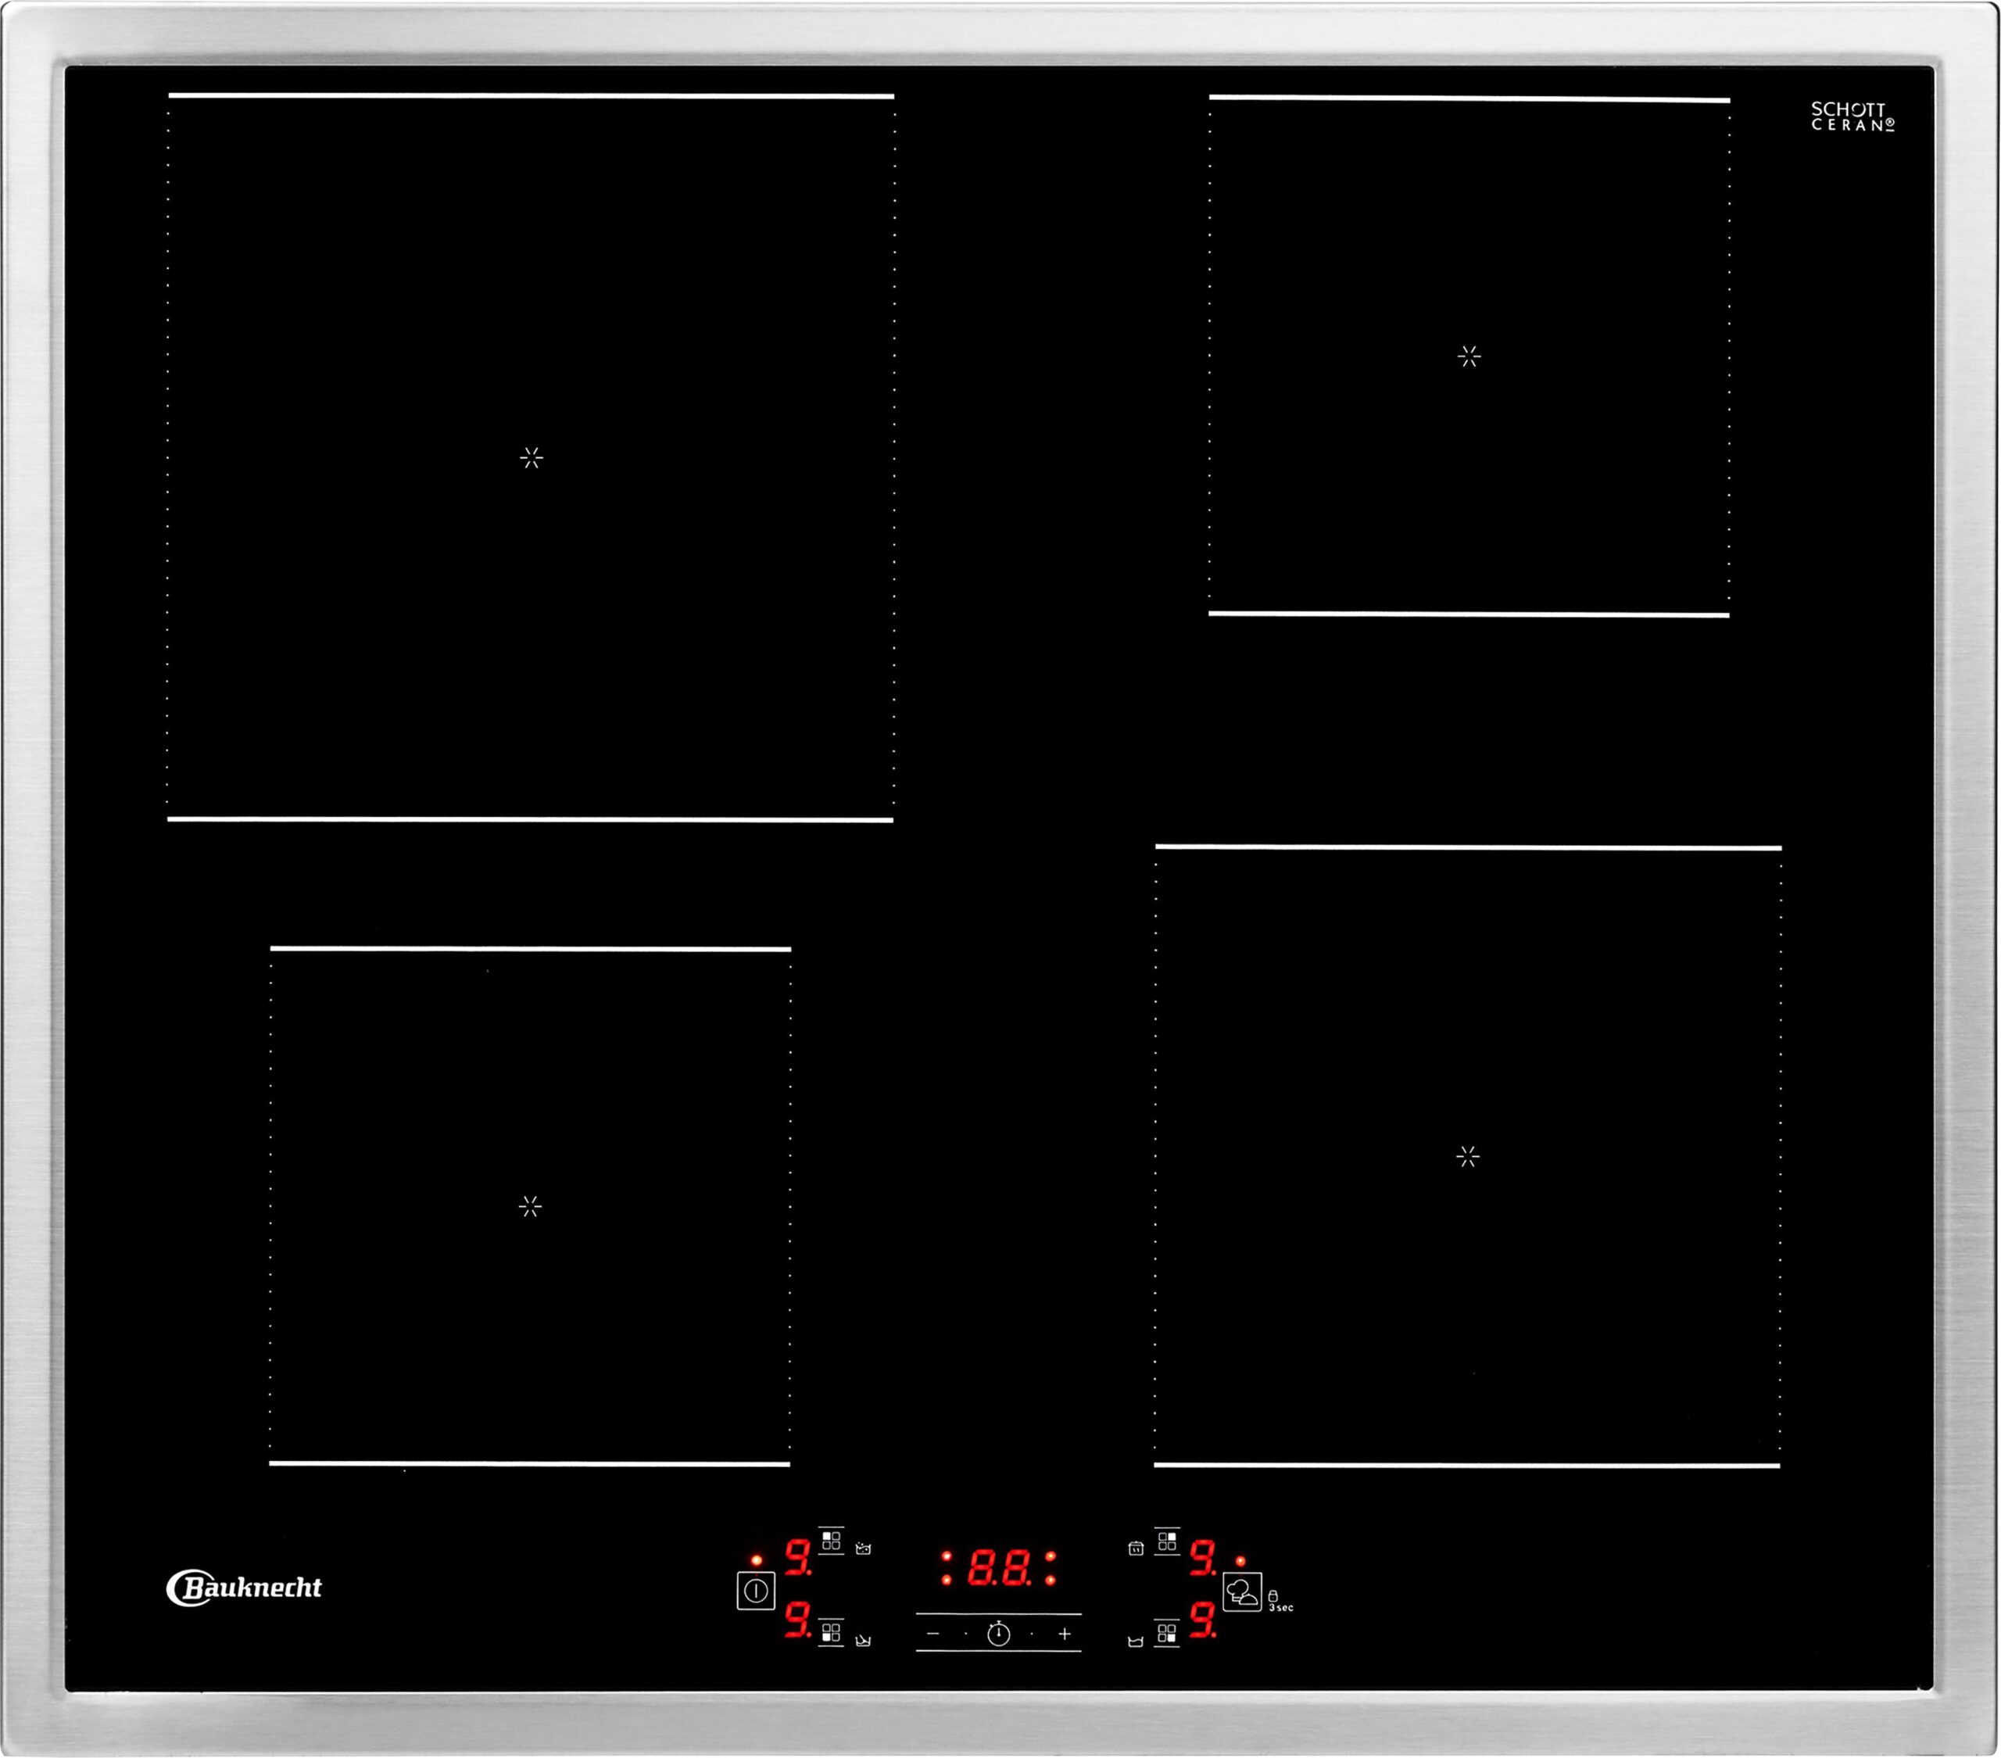Tap the top-left power level 9 display
The height and width of the screenshot is (1758, 2001).
pyautogui.click(x=798, y=1556)
